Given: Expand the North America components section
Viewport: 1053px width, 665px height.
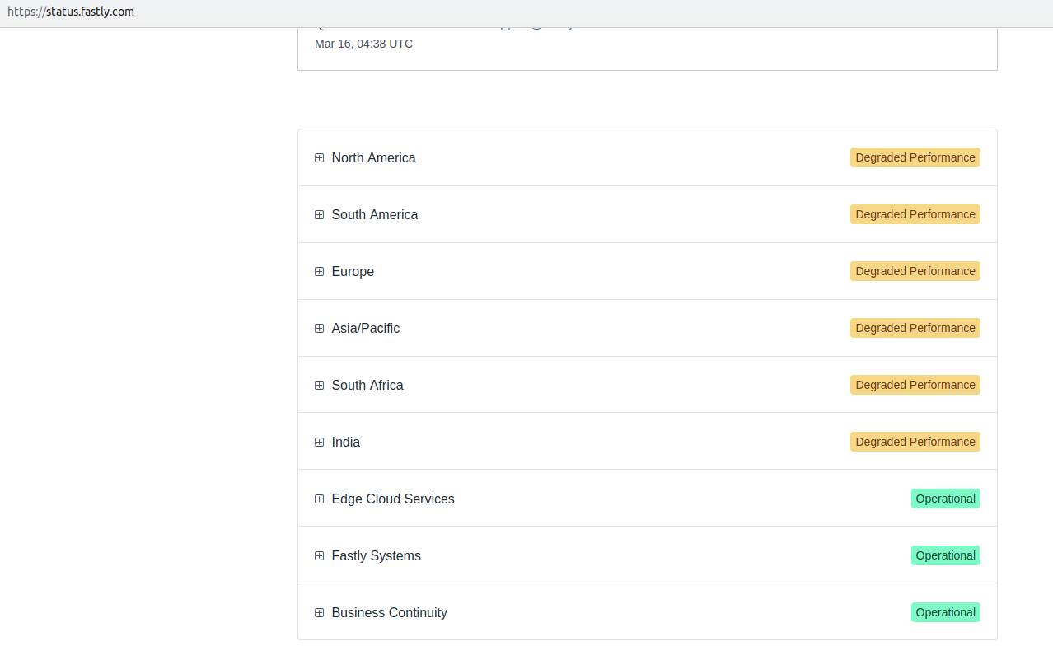Looking at the screenshot, I should click(x=320, y=157).
